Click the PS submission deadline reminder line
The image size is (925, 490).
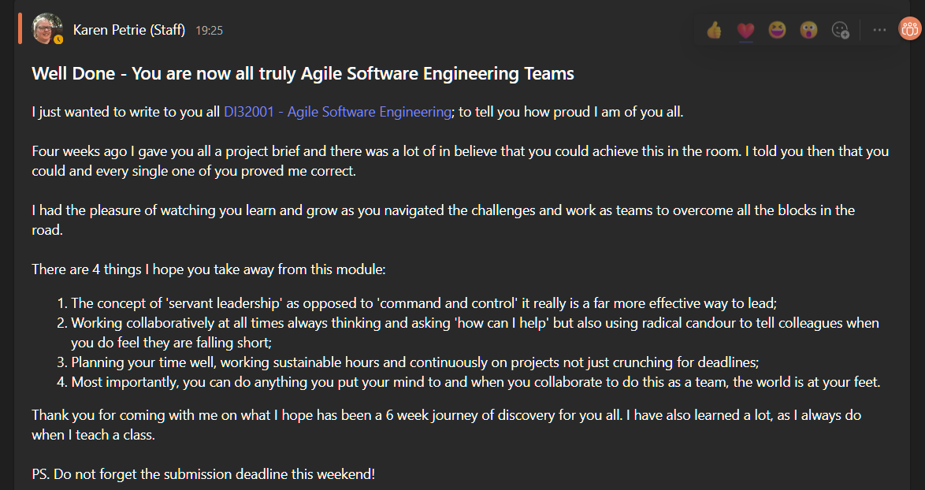(203, 474)
